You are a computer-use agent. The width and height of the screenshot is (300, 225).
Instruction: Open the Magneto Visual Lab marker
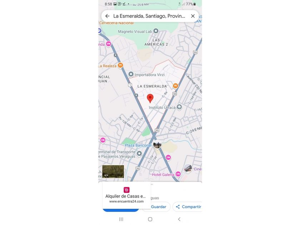click(156, 31)
